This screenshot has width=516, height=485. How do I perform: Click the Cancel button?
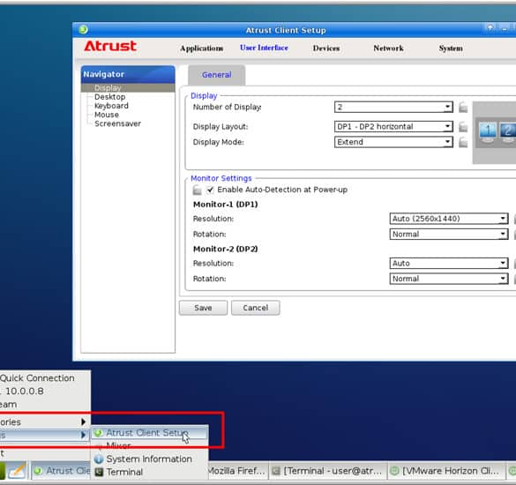(256, 308)
